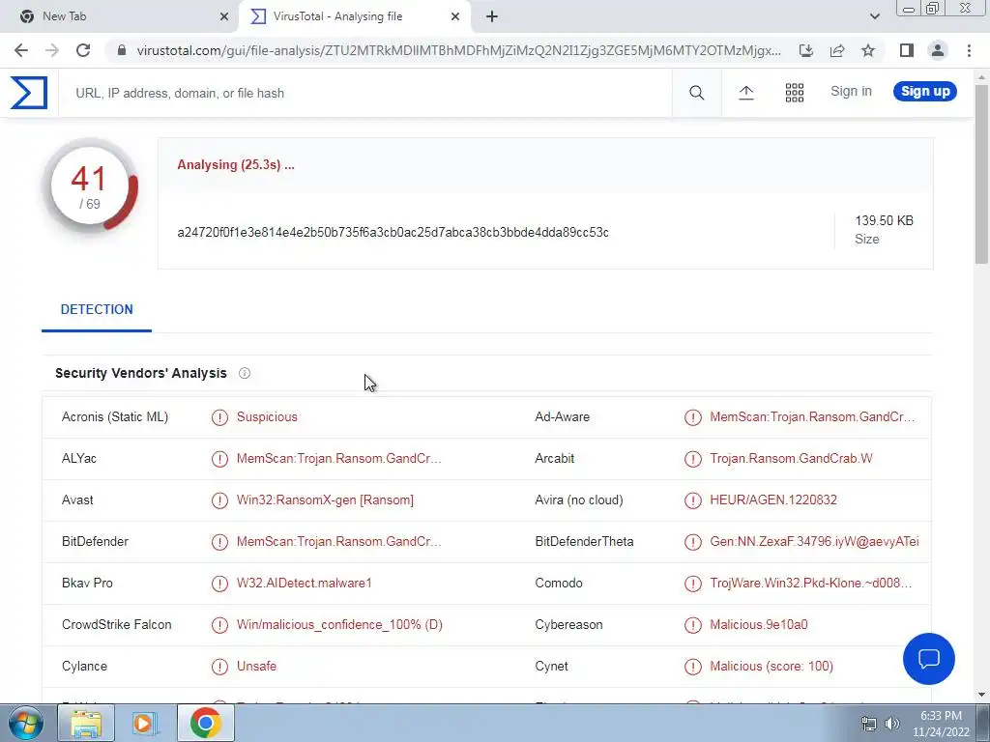
Task: Open the Chrome three-dot menu
Action: click(x=969, y=50)
